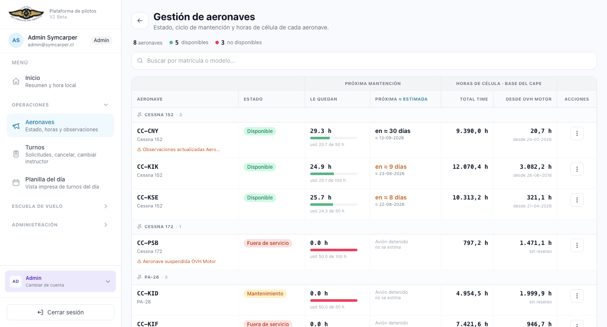Viewport: 607px width, 327px height.
Task: Click the plane icon beside the PA-28 group
Action: point(140,277)
